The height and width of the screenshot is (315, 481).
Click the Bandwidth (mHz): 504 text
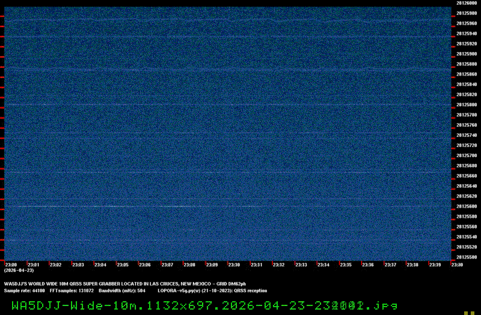tap(122, 290)
